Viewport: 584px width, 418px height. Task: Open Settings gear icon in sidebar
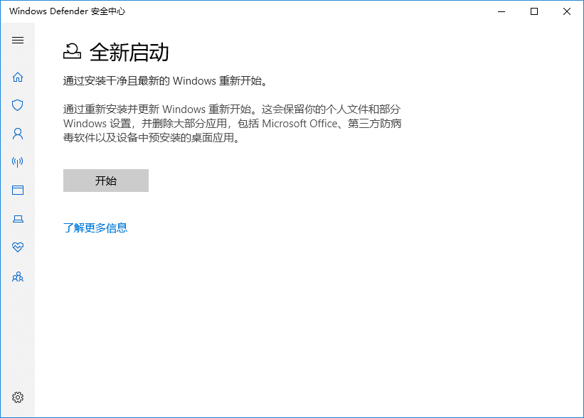point(18,397)
